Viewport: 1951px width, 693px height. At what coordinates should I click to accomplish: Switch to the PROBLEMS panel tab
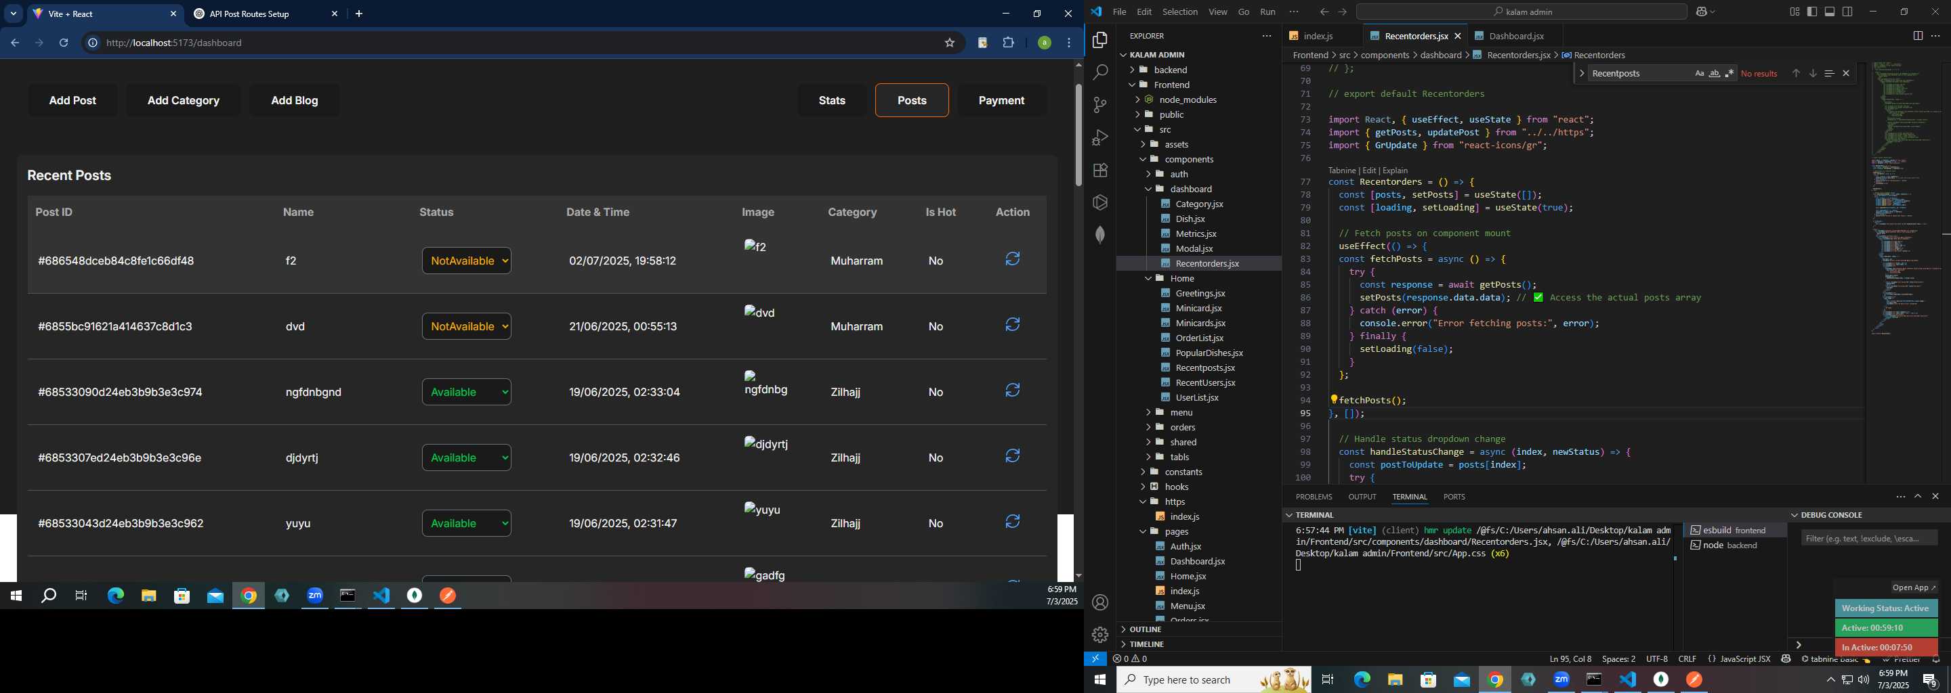point(1314,497)
